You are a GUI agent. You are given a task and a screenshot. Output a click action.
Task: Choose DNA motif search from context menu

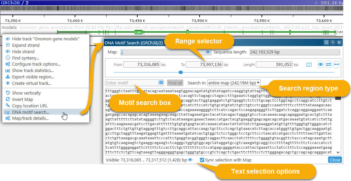[x=30, y=112]
